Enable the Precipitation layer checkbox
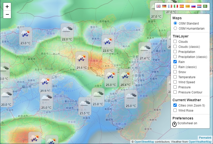Image resolution: width=213 pixels, height=144 pixels. click(x=175, y=51)
